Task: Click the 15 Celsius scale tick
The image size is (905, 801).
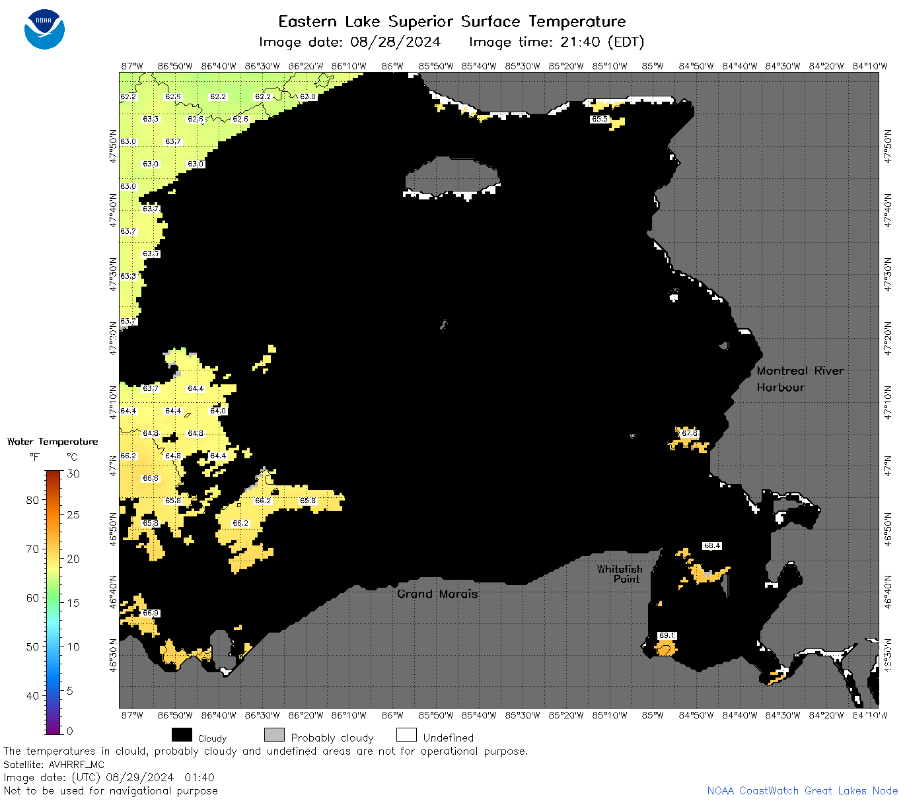Action: 73,603
